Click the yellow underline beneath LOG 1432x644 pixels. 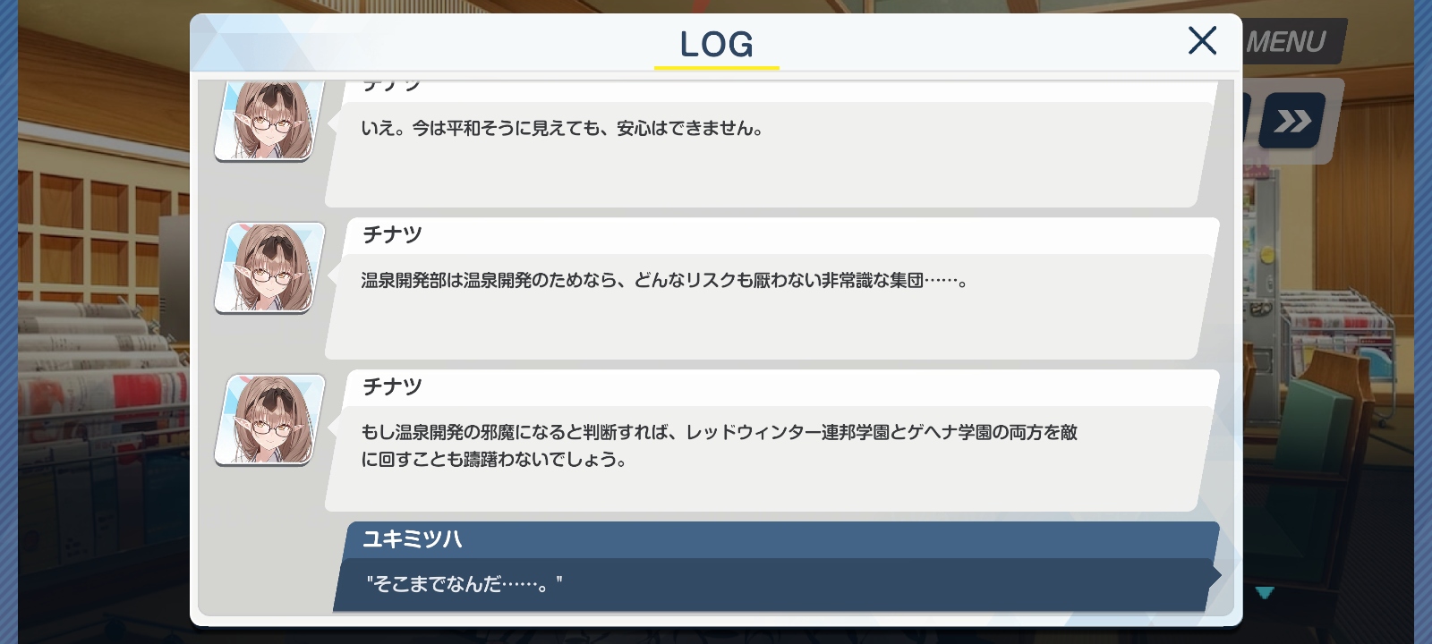click(716, 66)
